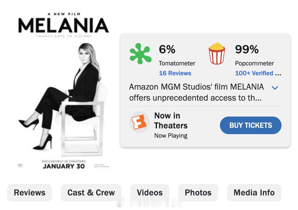Click the 6% Tomatometer score
This screenshot has height=210, width=298.
point(167,49)
